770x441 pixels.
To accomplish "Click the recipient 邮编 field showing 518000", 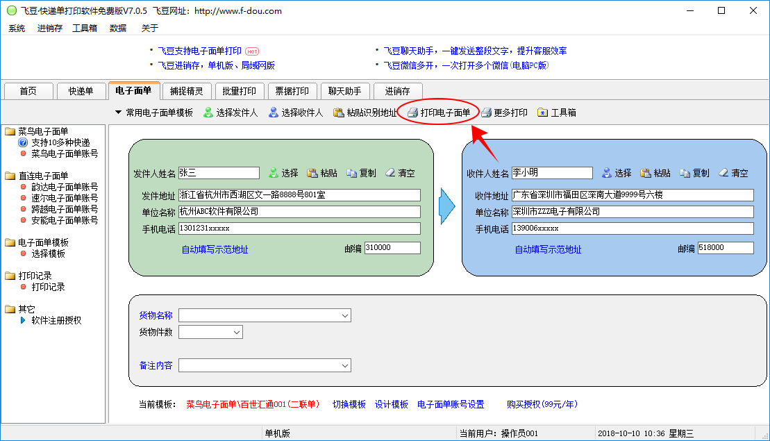I will point(726,248).
